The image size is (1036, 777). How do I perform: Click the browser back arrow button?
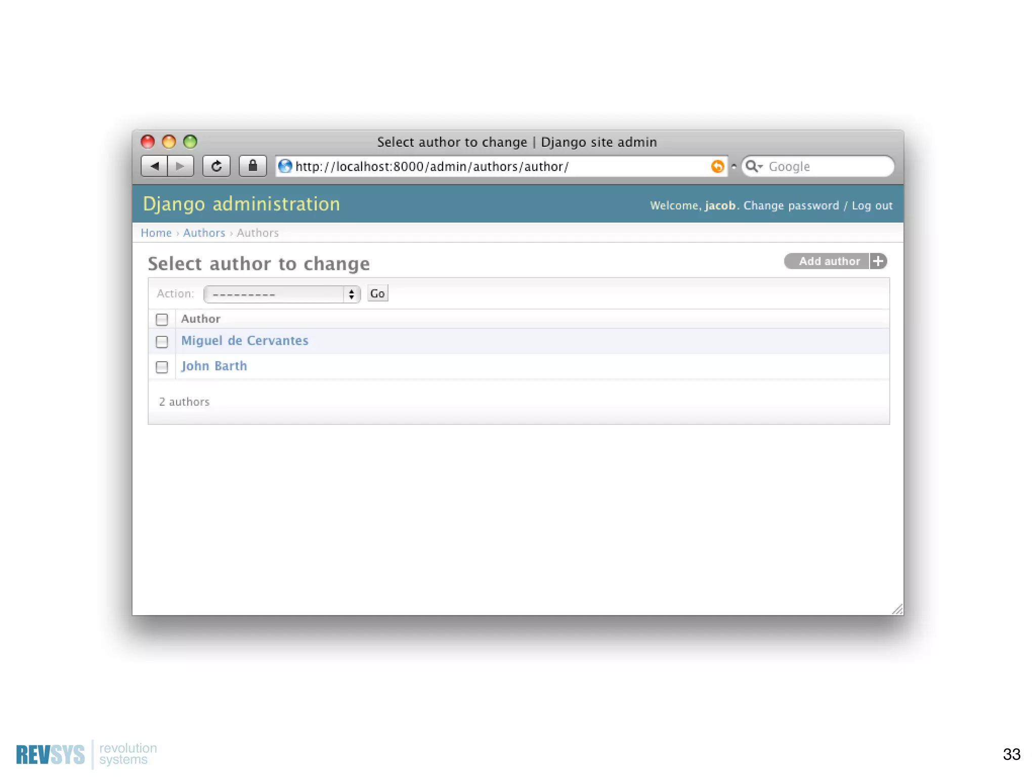tap(155, 166)
